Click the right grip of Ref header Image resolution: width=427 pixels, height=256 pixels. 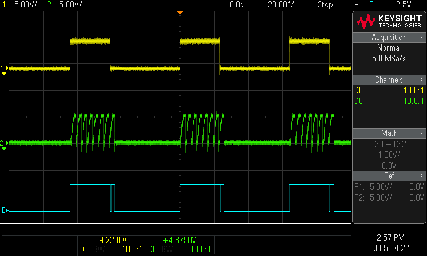tap(422, 176)
